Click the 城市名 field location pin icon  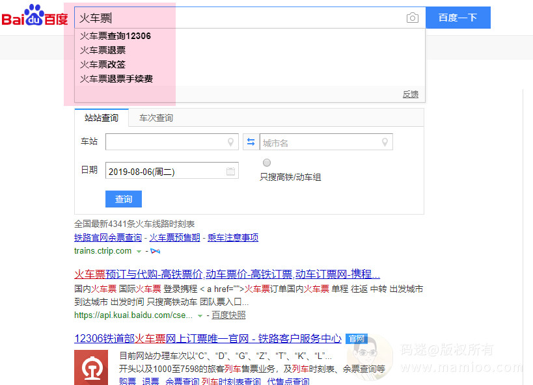click(385, 142)
